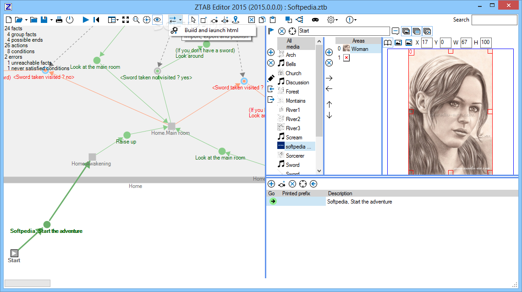Click the right arrow next to the Areas list
This screenshot has width=522, height=292.
coord(329,78)
